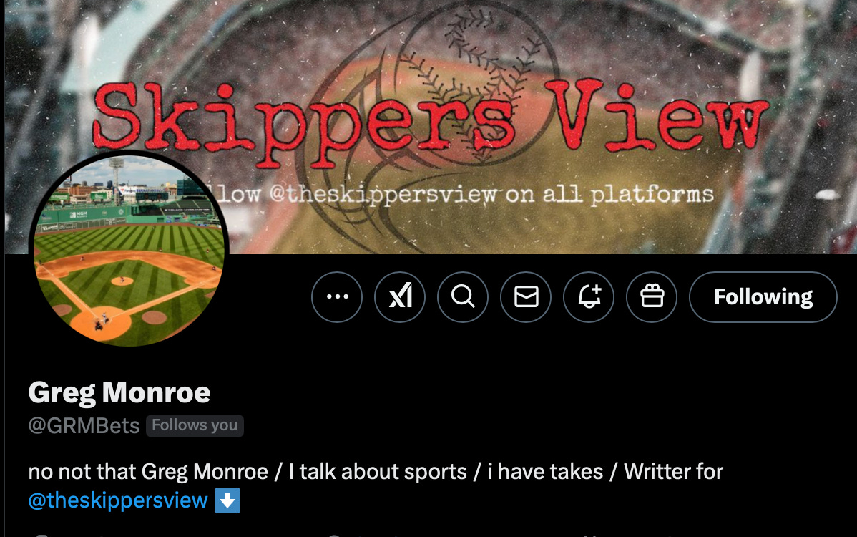Viewport: 857px width, 537px height.
Task: Click the blue down-arrow emoji in bio
Action: click(227, 500)
